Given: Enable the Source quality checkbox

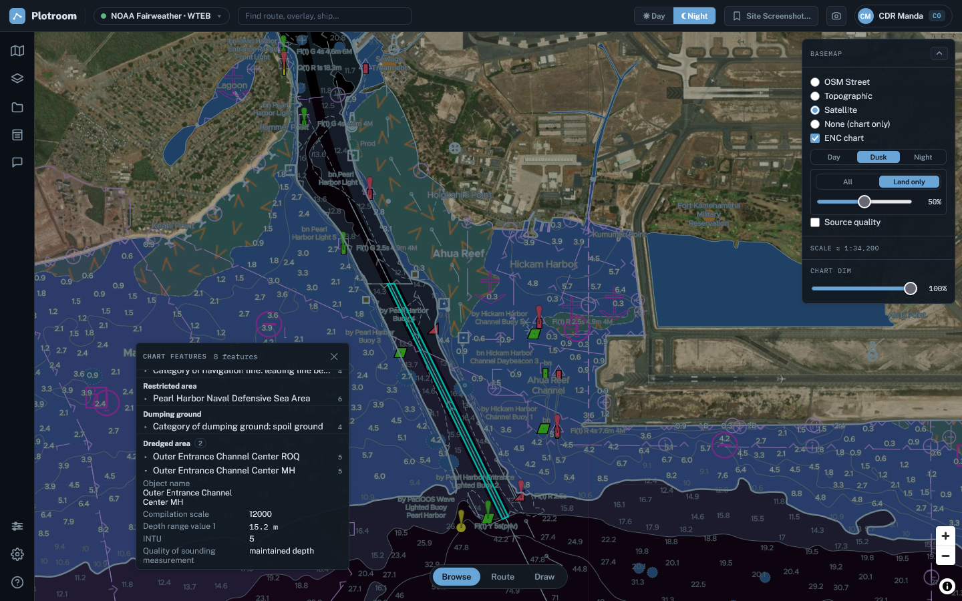Looking at the screenshot, I should click(815, 222).
